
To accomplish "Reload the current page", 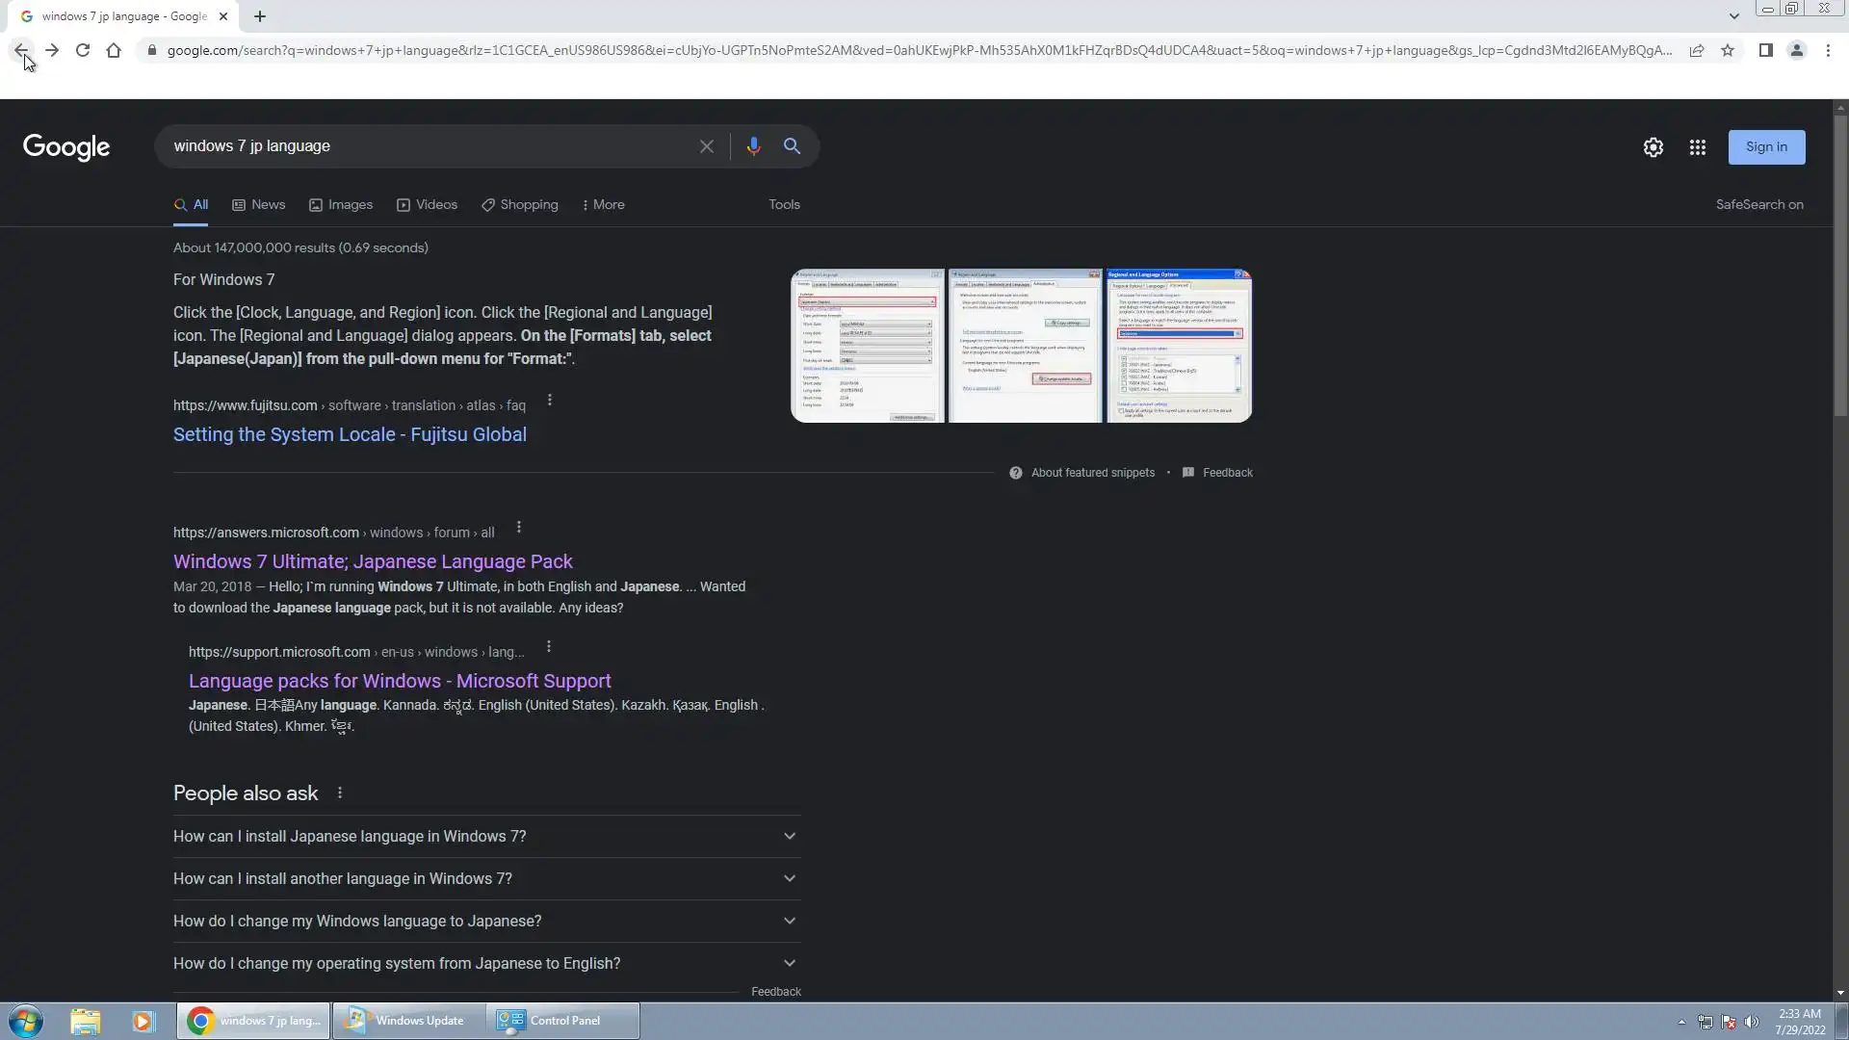I will 83,50.
